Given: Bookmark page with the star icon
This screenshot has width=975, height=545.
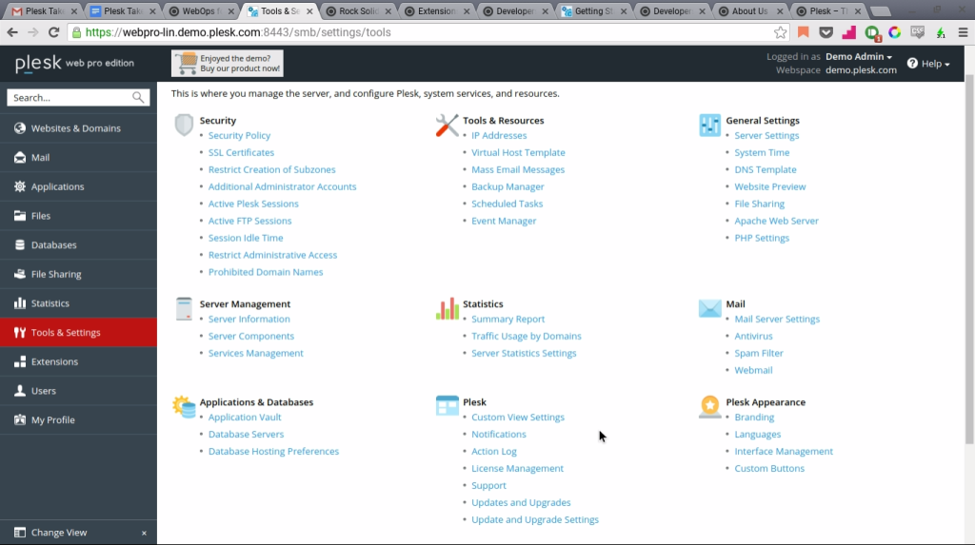Looking at the screenshot, I should pyautogui.click(x=781, y=32).
